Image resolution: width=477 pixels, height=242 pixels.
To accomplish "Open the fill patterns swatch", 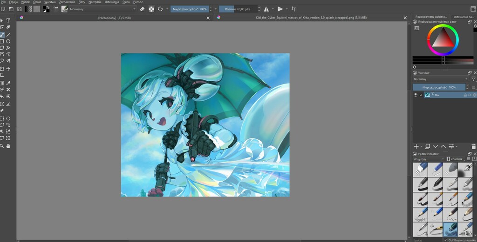I will [x=37, y=9].
